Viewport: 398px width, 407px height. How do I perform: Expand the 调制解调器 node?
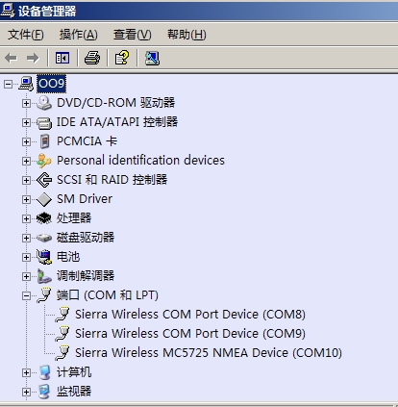[26, 276]
